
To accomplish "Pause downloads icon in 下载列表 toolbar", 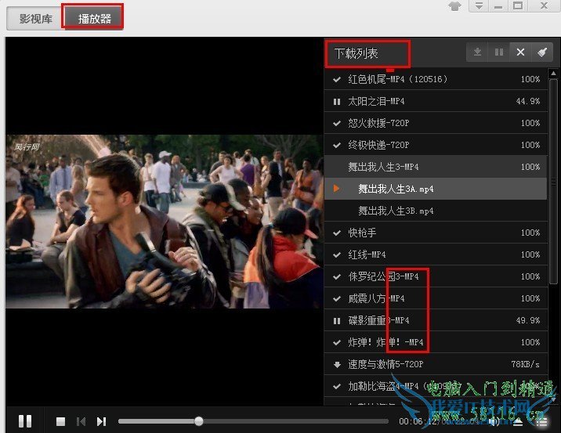I will coord(499,52).
